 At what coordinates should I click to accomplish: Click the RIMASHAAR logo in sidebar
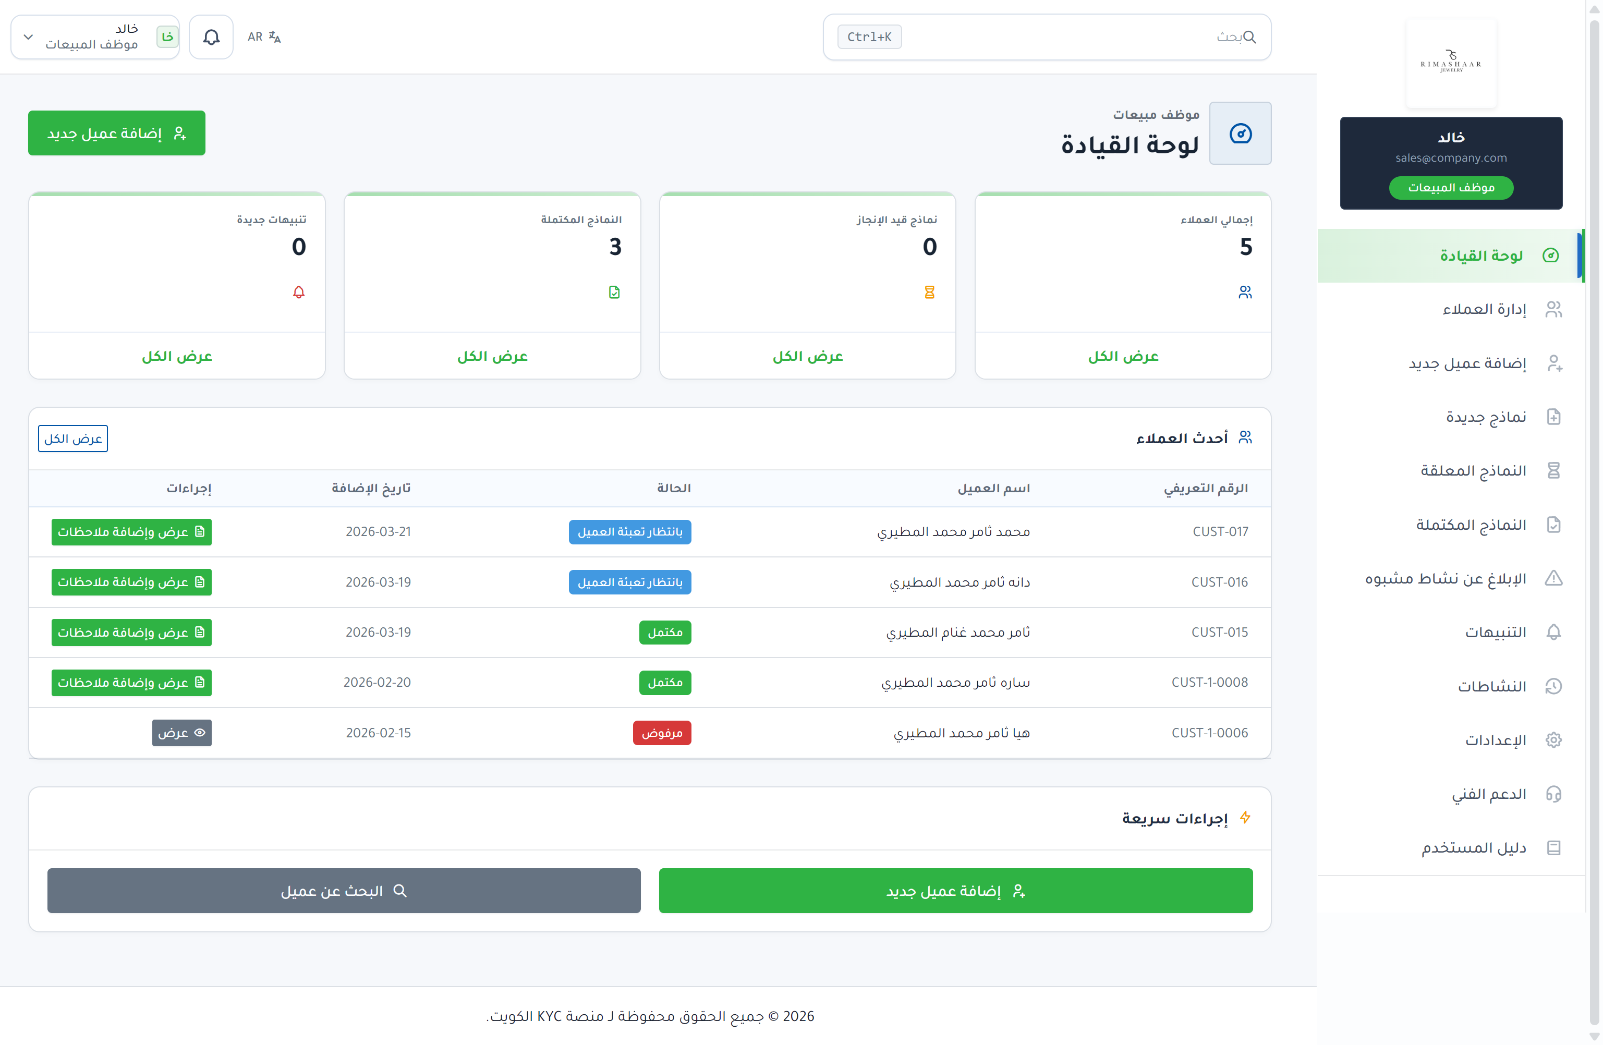(x=1451, y=62)
